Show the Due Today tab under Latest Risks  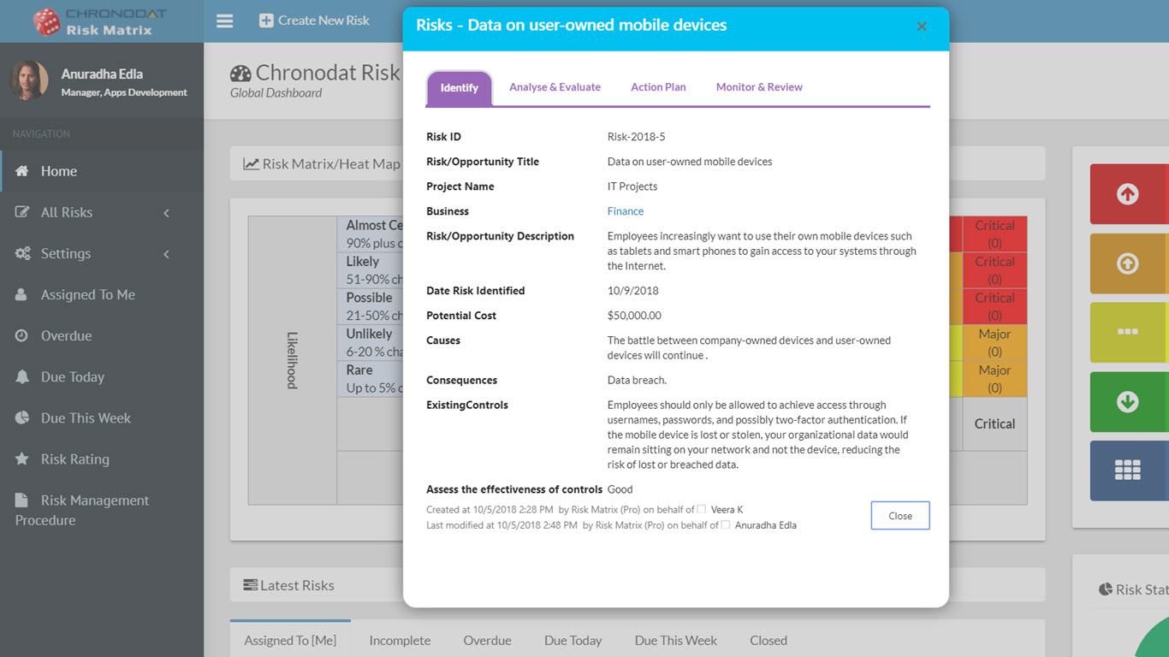tap(573, 640)
